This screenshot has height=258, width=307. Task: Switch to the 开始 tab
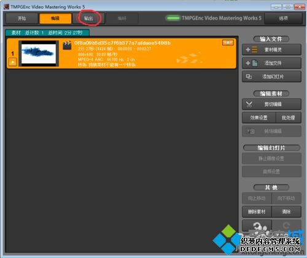[22, 18]
